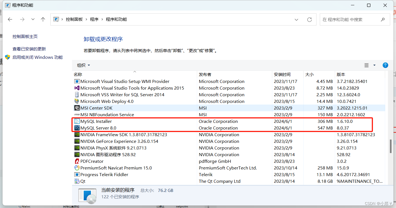Expand the chevron after 控制面板 breadcrumb
The width and height of the screenshot is (396, 208).
[86, 19]
